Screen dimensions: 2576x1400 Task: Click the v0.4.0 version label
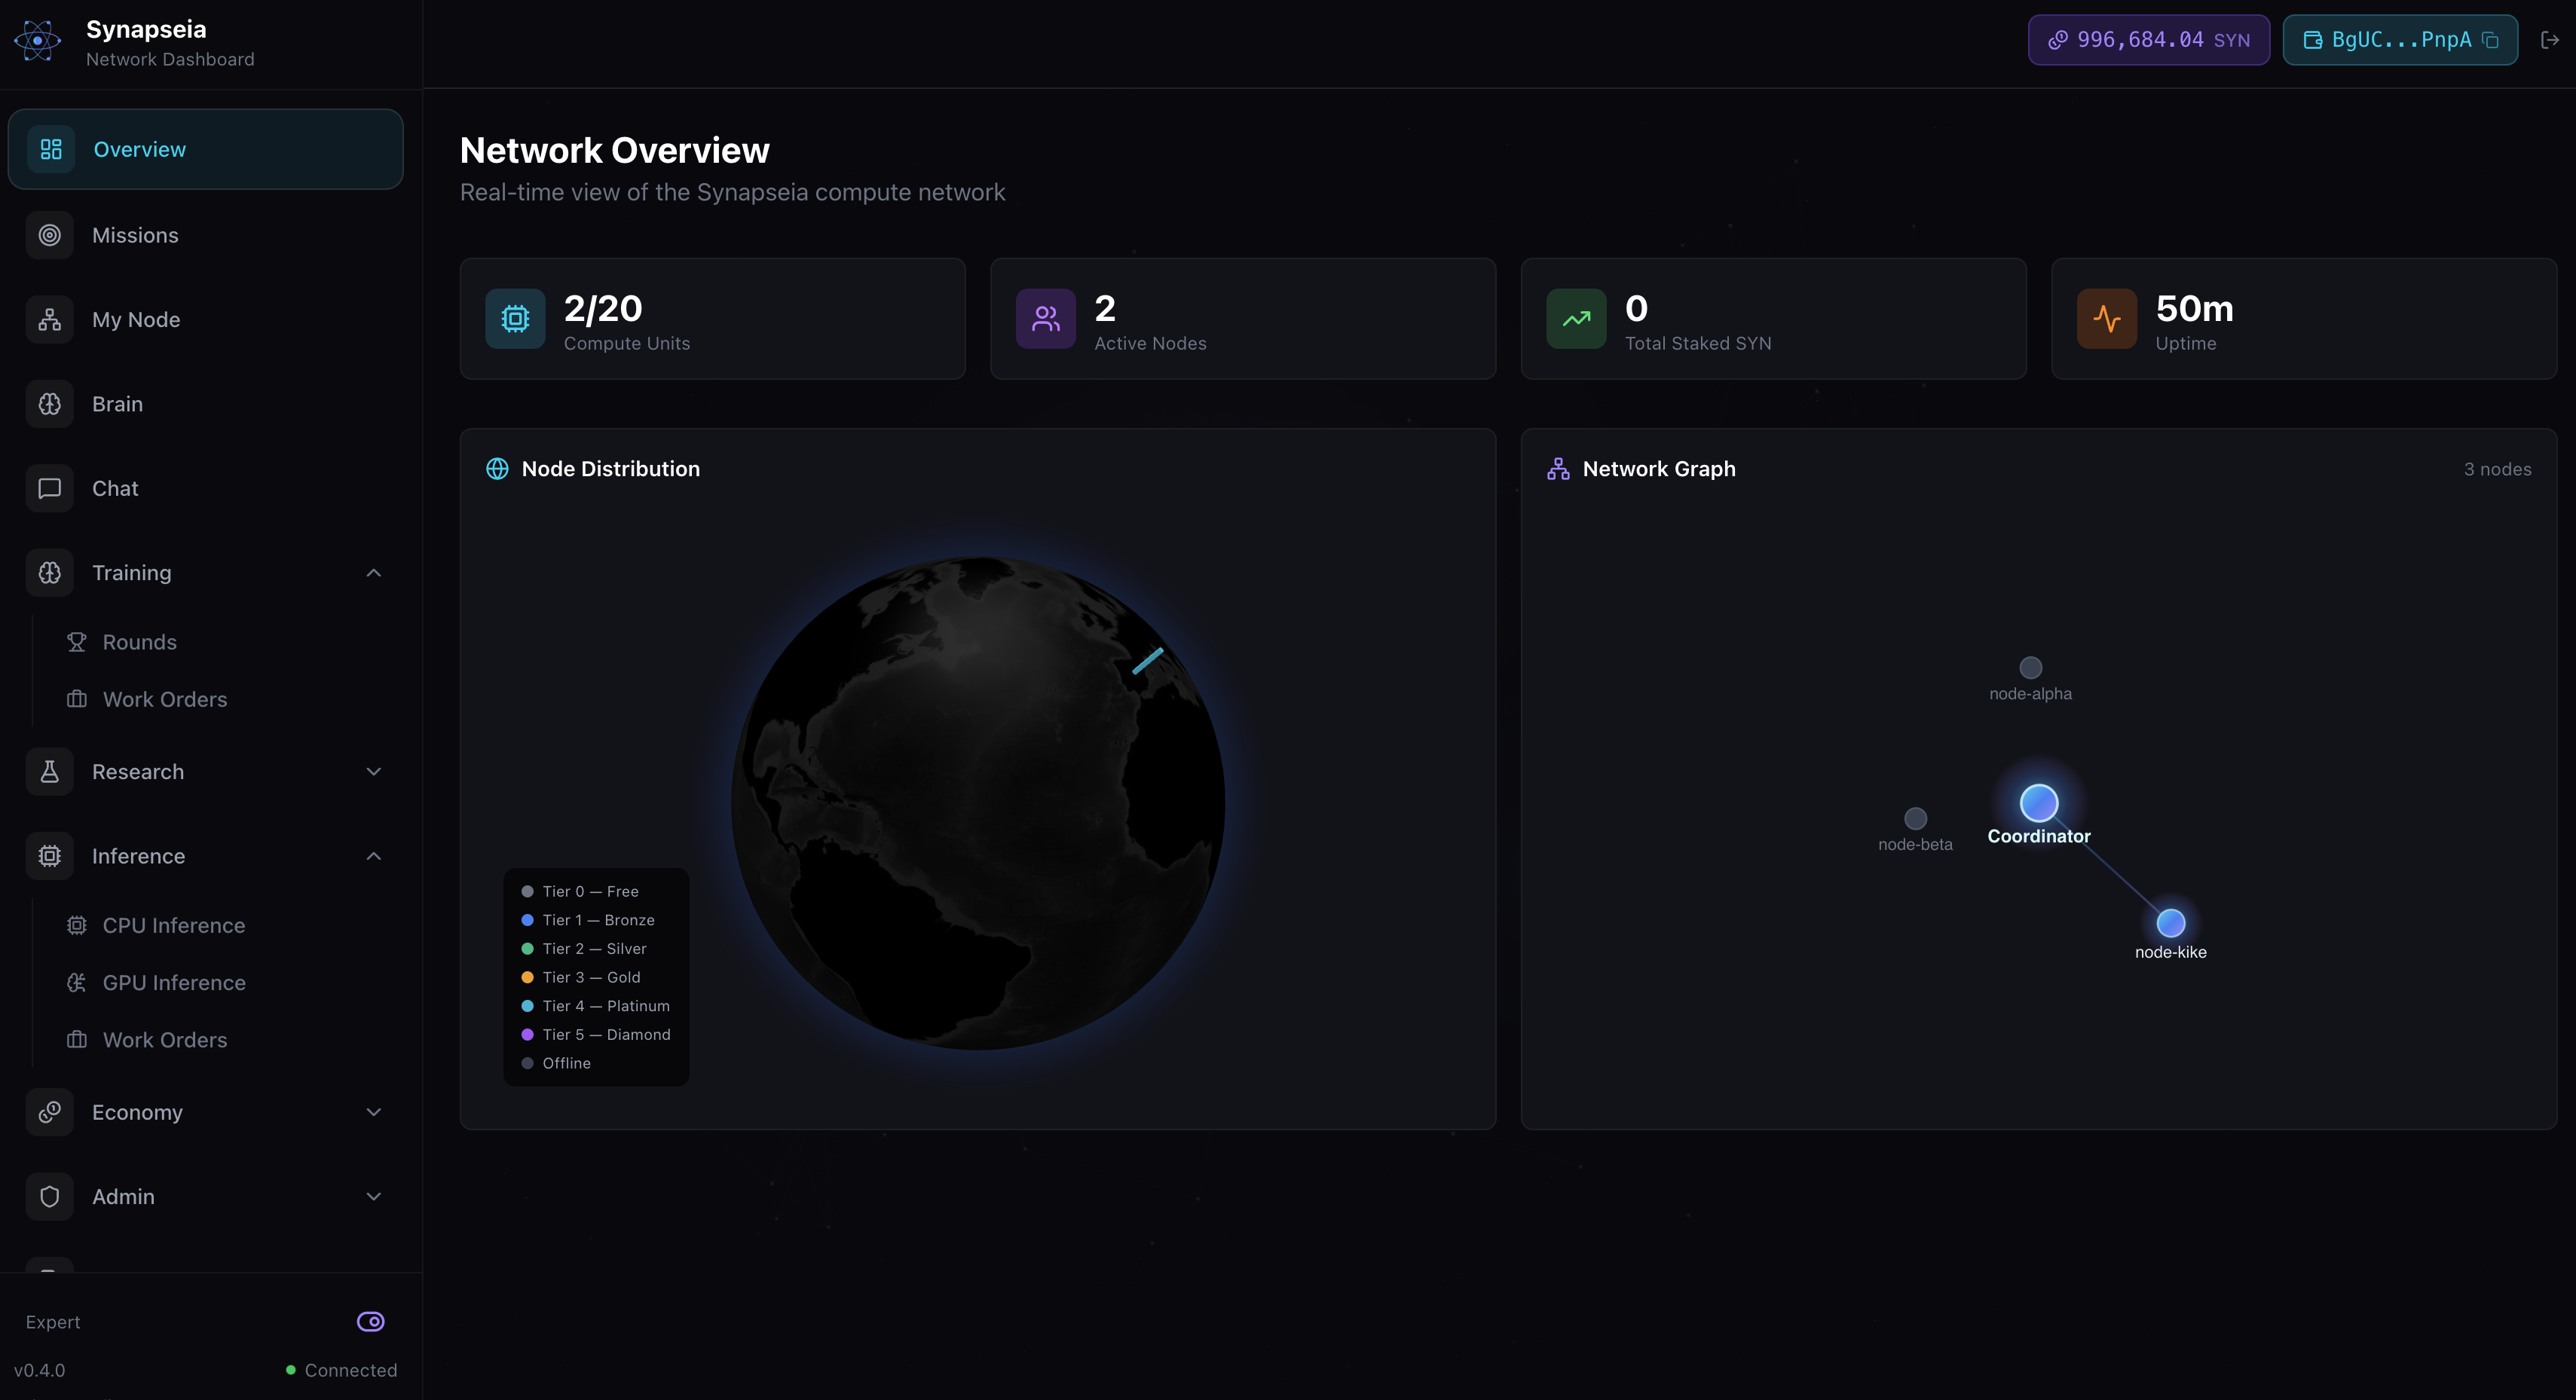[x=39, y=1370]
